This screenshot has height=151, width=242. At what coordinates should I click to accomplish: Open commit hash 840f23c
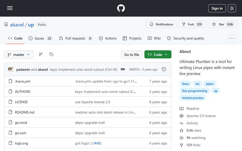click(x=135, y=69)
